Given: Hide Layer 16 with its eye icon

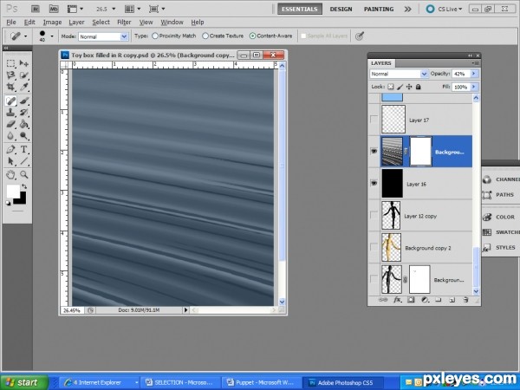Looking at the screenshot, I should point(374,183).
